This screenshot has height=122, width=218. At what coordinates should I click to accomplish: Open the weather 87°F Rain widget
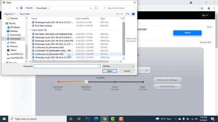click(x=163, y=119)
